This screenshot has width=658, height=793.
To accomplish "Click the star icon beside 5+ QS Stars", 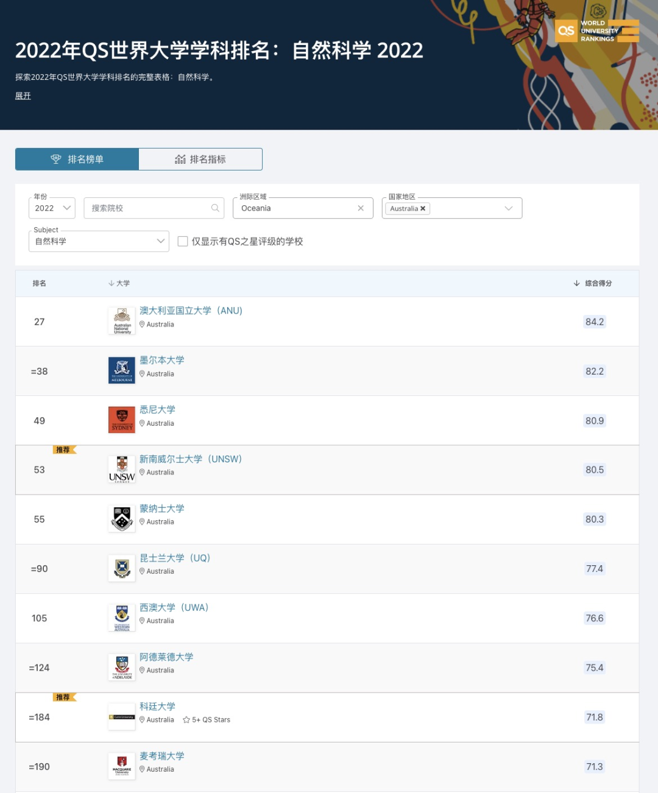I will point(186,720).
